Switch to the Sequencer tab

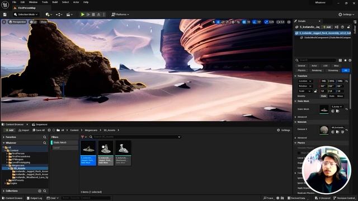pos(40,125)
